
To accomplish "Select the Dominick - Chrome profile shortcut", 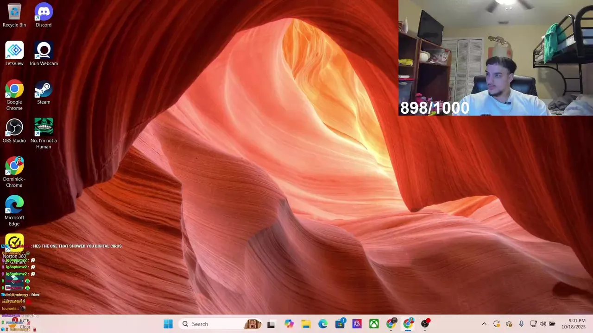I will click(14, 173).
